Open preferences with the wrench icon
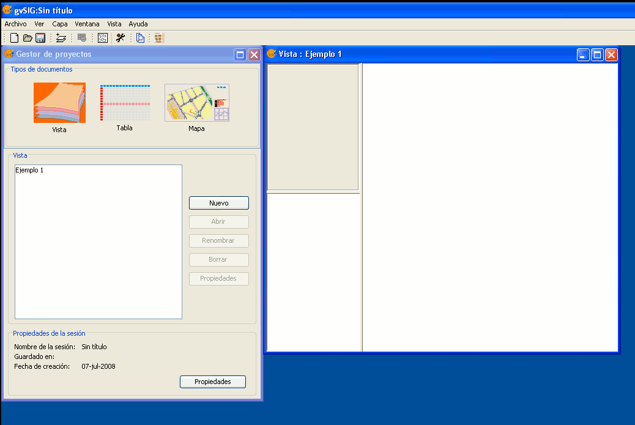 pyautogui.click(x=121, y=38)
